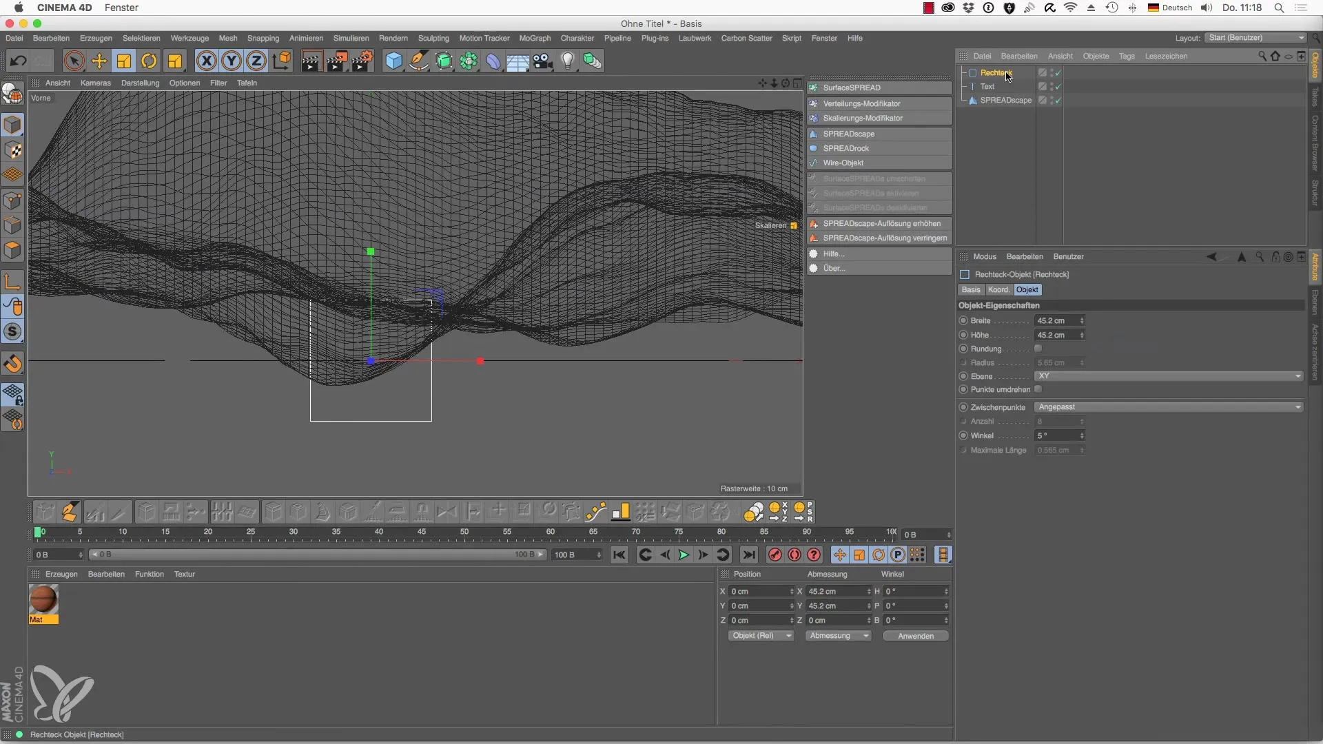The image size is (1323, 744).
Task: Create a SPREADrock object
Action: (x=880, y=149)
